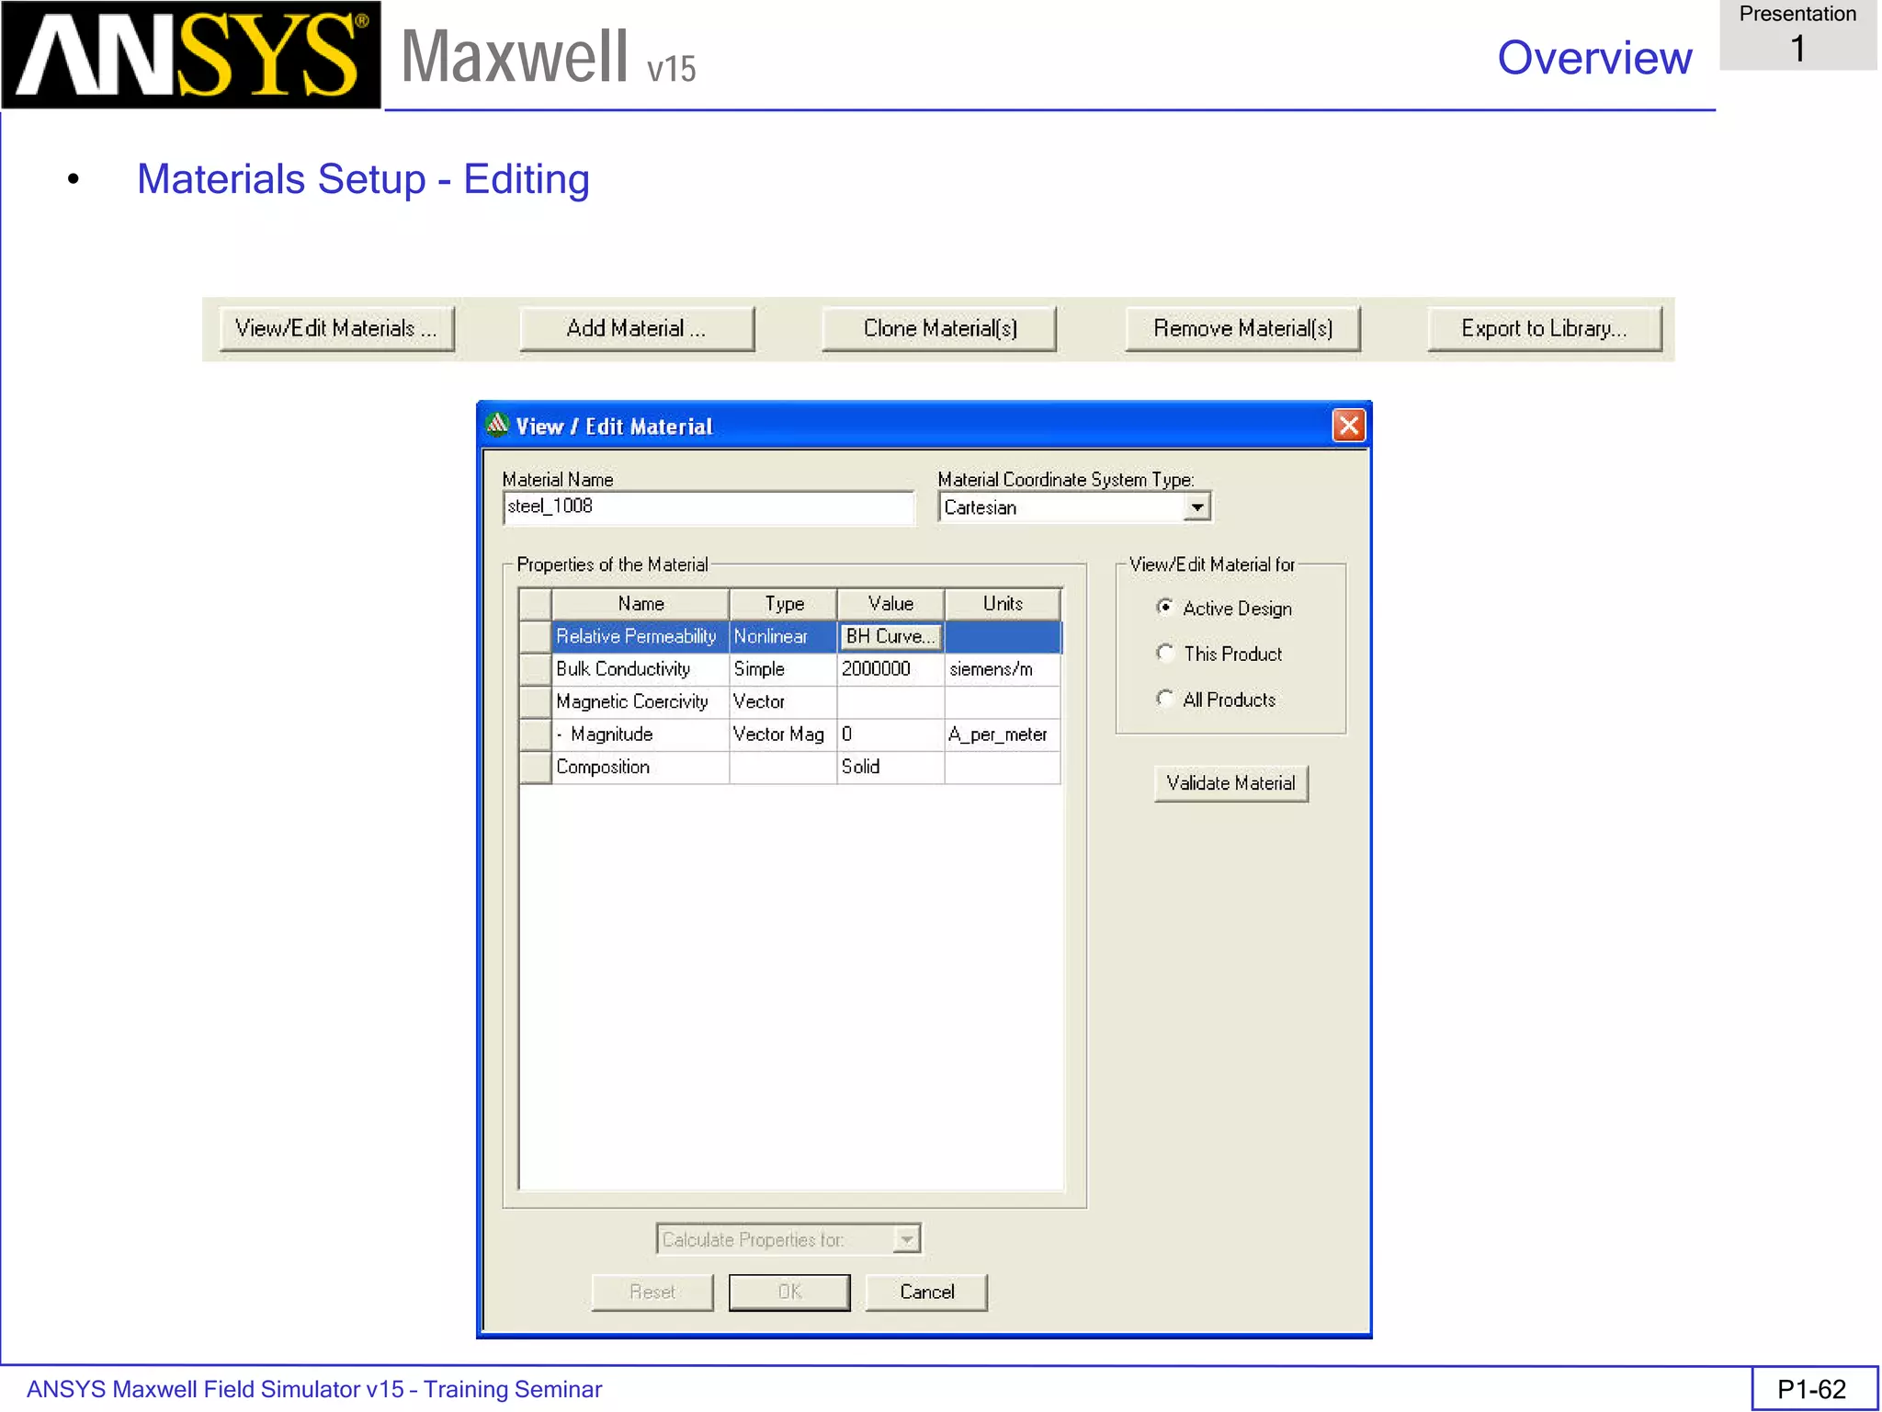
Task: Click the Vector type cell
Action: click(x=783, y=701)
